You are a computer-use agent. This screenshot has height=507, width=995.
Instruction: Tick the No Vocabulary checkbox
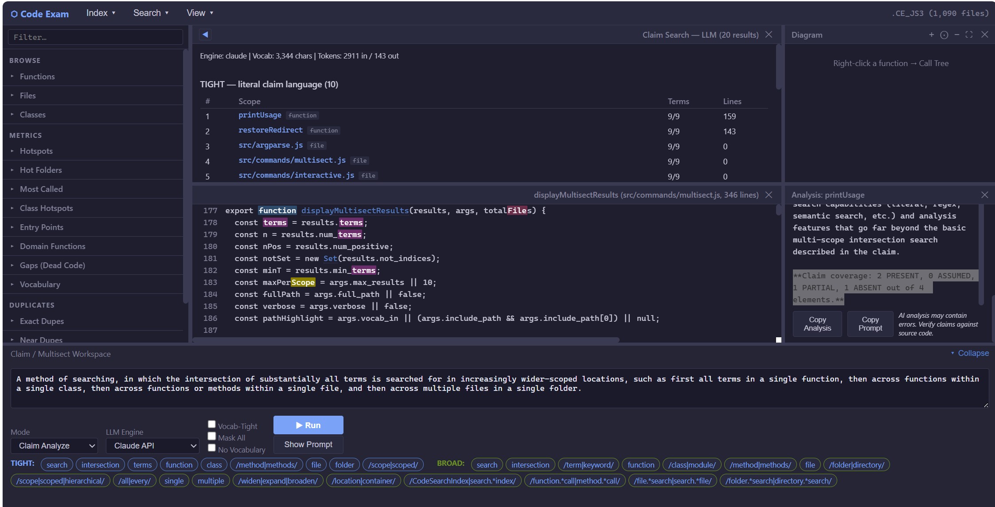(212, 448)
